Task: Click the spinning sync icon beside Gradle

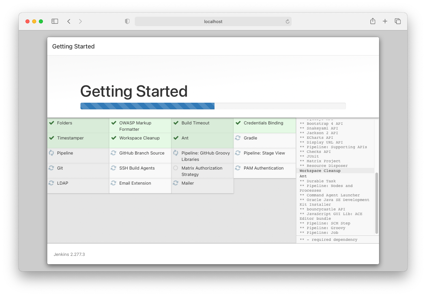Action: tap(238, 138)
